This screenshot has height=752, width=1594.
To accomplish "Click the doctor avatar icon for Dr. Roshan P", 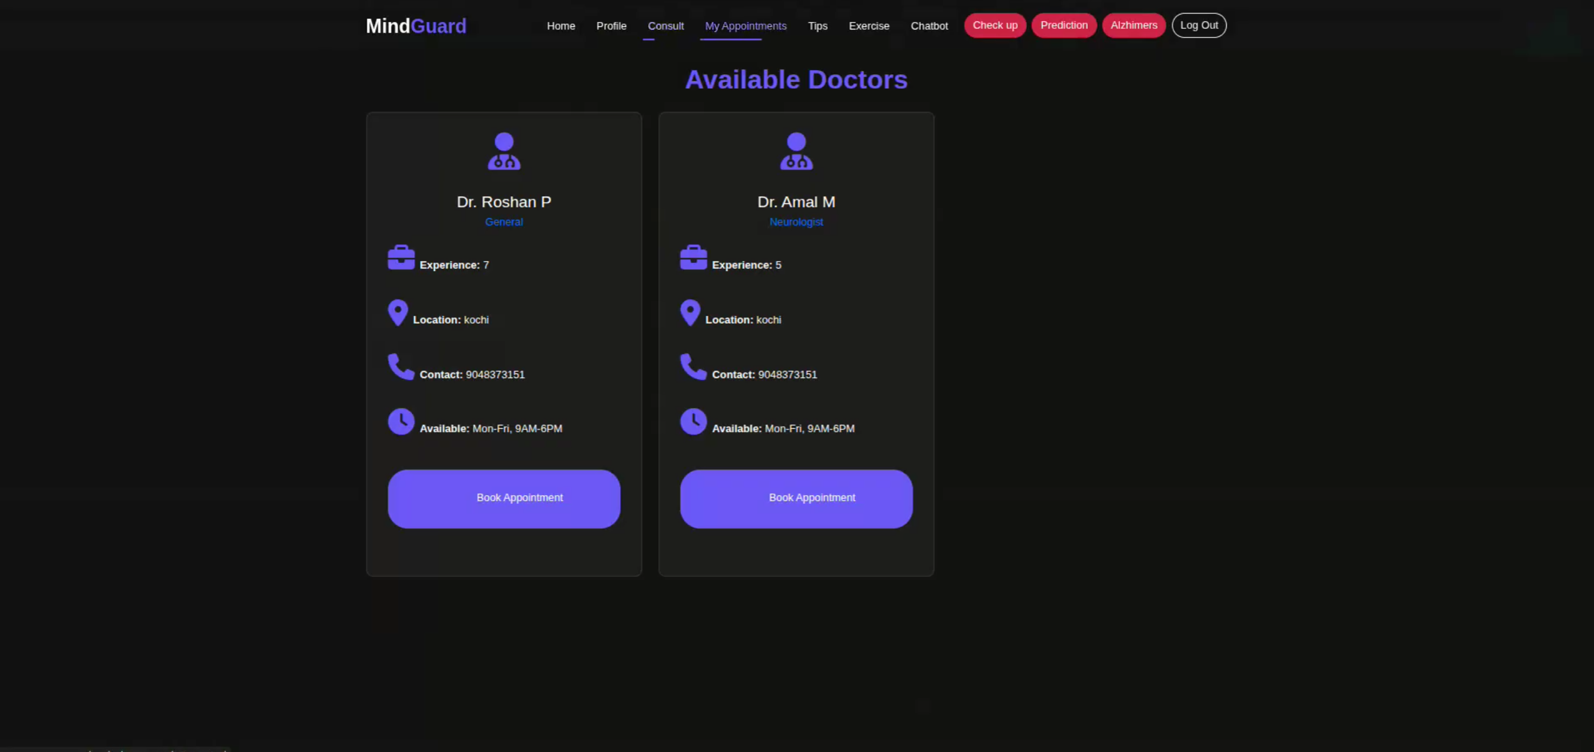I will pos(504,151).
